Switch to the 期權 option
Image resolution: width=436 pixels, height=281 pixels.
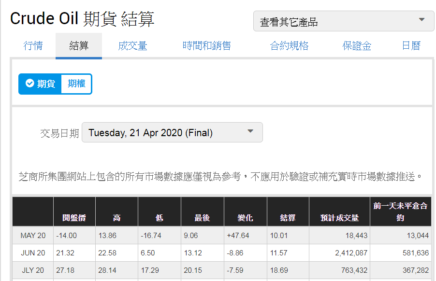click(x=76, y=84)
